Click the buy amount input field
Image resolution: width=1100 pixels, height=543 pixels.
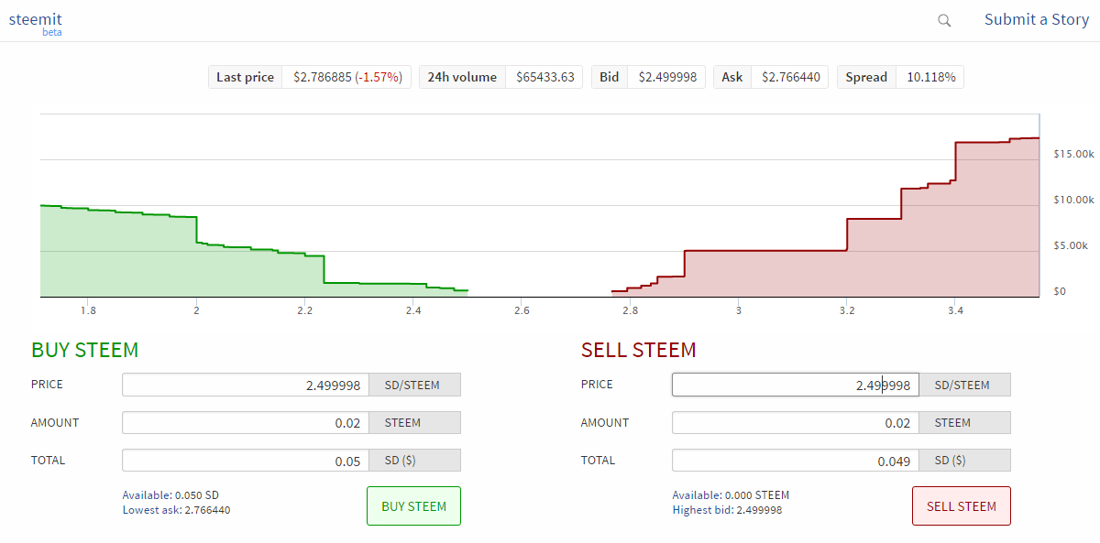246,422
